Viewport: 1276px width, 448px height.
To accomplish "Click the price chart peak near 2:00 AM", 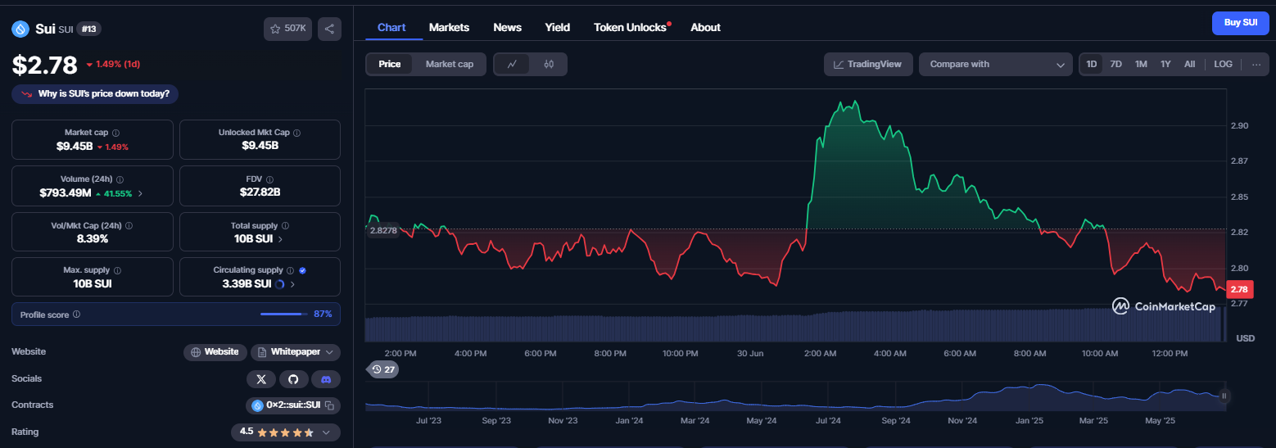I will point(855,102).
